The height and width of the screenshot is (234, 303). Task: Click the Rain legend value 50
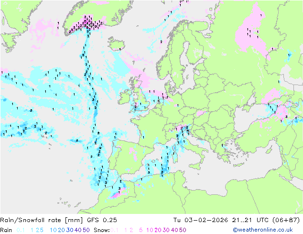point(86,230)
